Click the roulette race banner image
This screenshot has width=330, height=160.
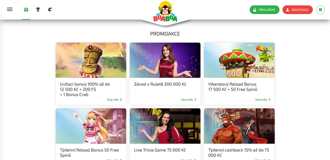(165, 60)
